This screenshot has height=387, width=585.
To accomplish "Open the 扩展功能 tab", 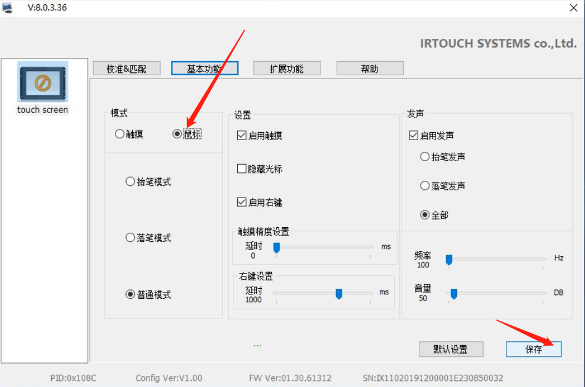I will (287, 69).
